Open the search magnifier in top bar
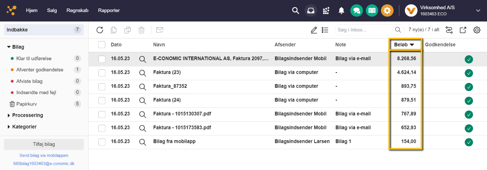The width and height of the screenshot is (487, 170). [295, 11]
